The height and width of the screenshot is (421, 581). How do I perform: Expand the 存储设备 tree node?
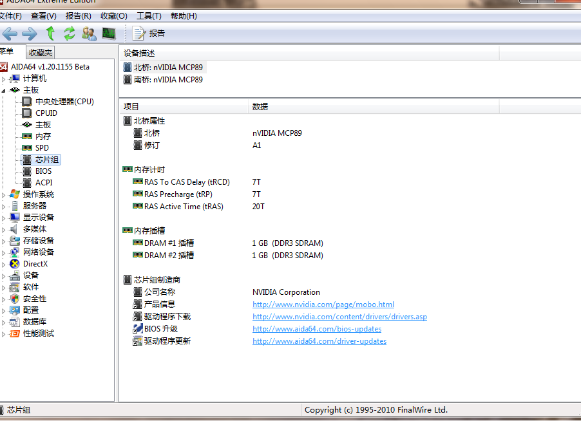point(4,241)
